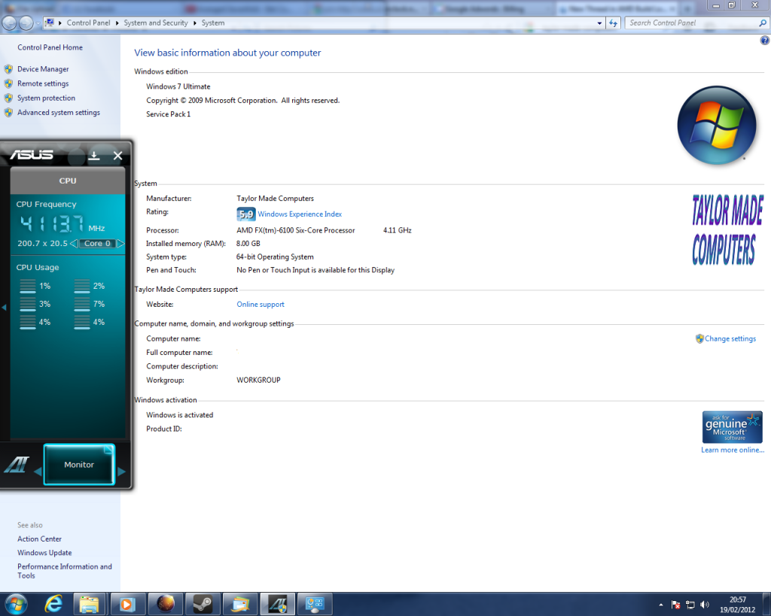Open Control Panel Home
Image resolution: width=771 pixels, height=616 pixels.
point(50,47)
